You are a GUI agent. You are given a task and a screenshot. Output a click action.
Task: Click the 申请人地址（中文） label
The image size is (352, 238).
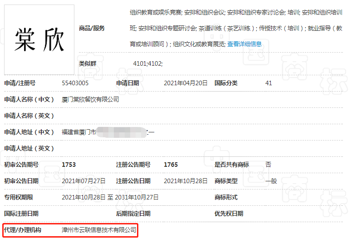click(x=29, y=132)
